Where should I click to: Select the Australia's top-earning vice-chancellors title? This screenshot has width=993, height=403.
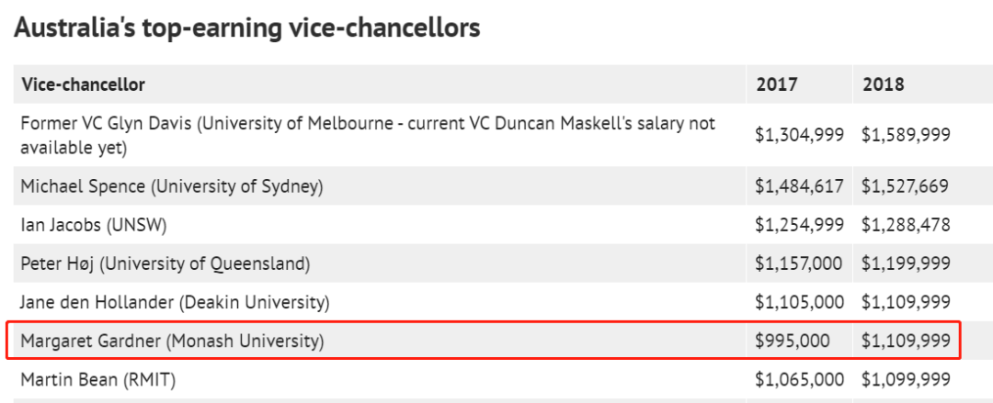247,28
